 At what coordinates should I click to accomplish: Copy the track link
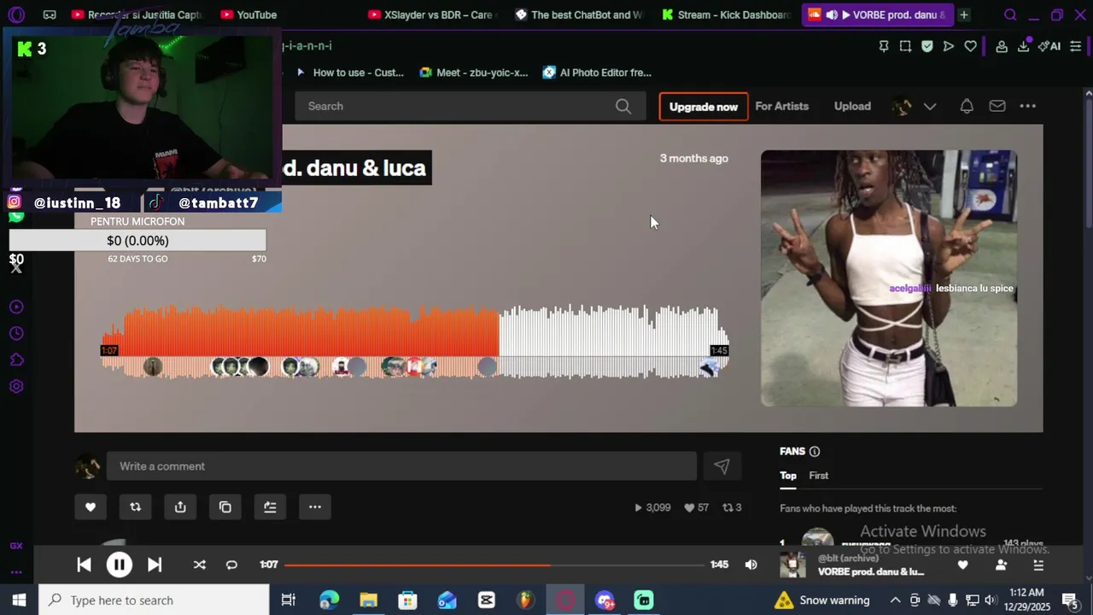coord(225,507)
